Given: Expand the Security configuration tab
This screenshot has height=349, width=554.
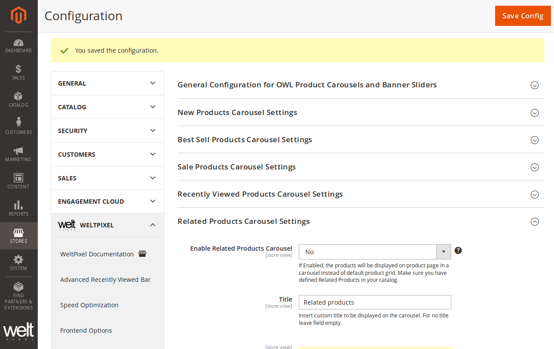Looking at the screenshot, I should (108, 131).
